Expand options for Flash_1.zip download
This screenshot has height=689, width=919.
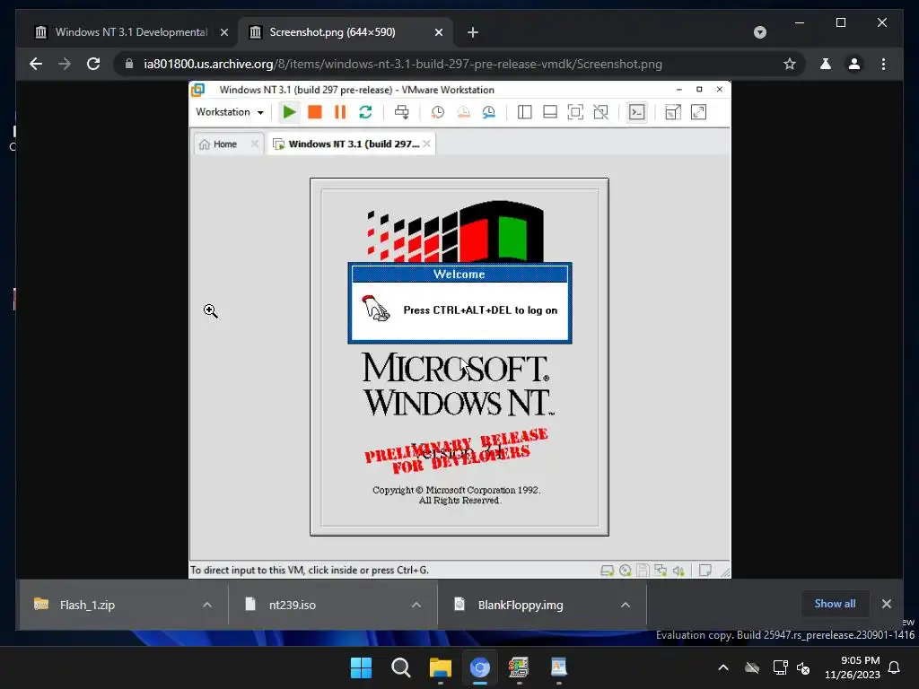207,605
